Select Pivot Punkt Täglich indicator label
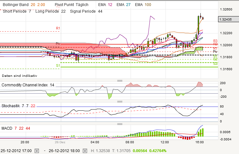 pyautogui.click(x=72, y=5)
